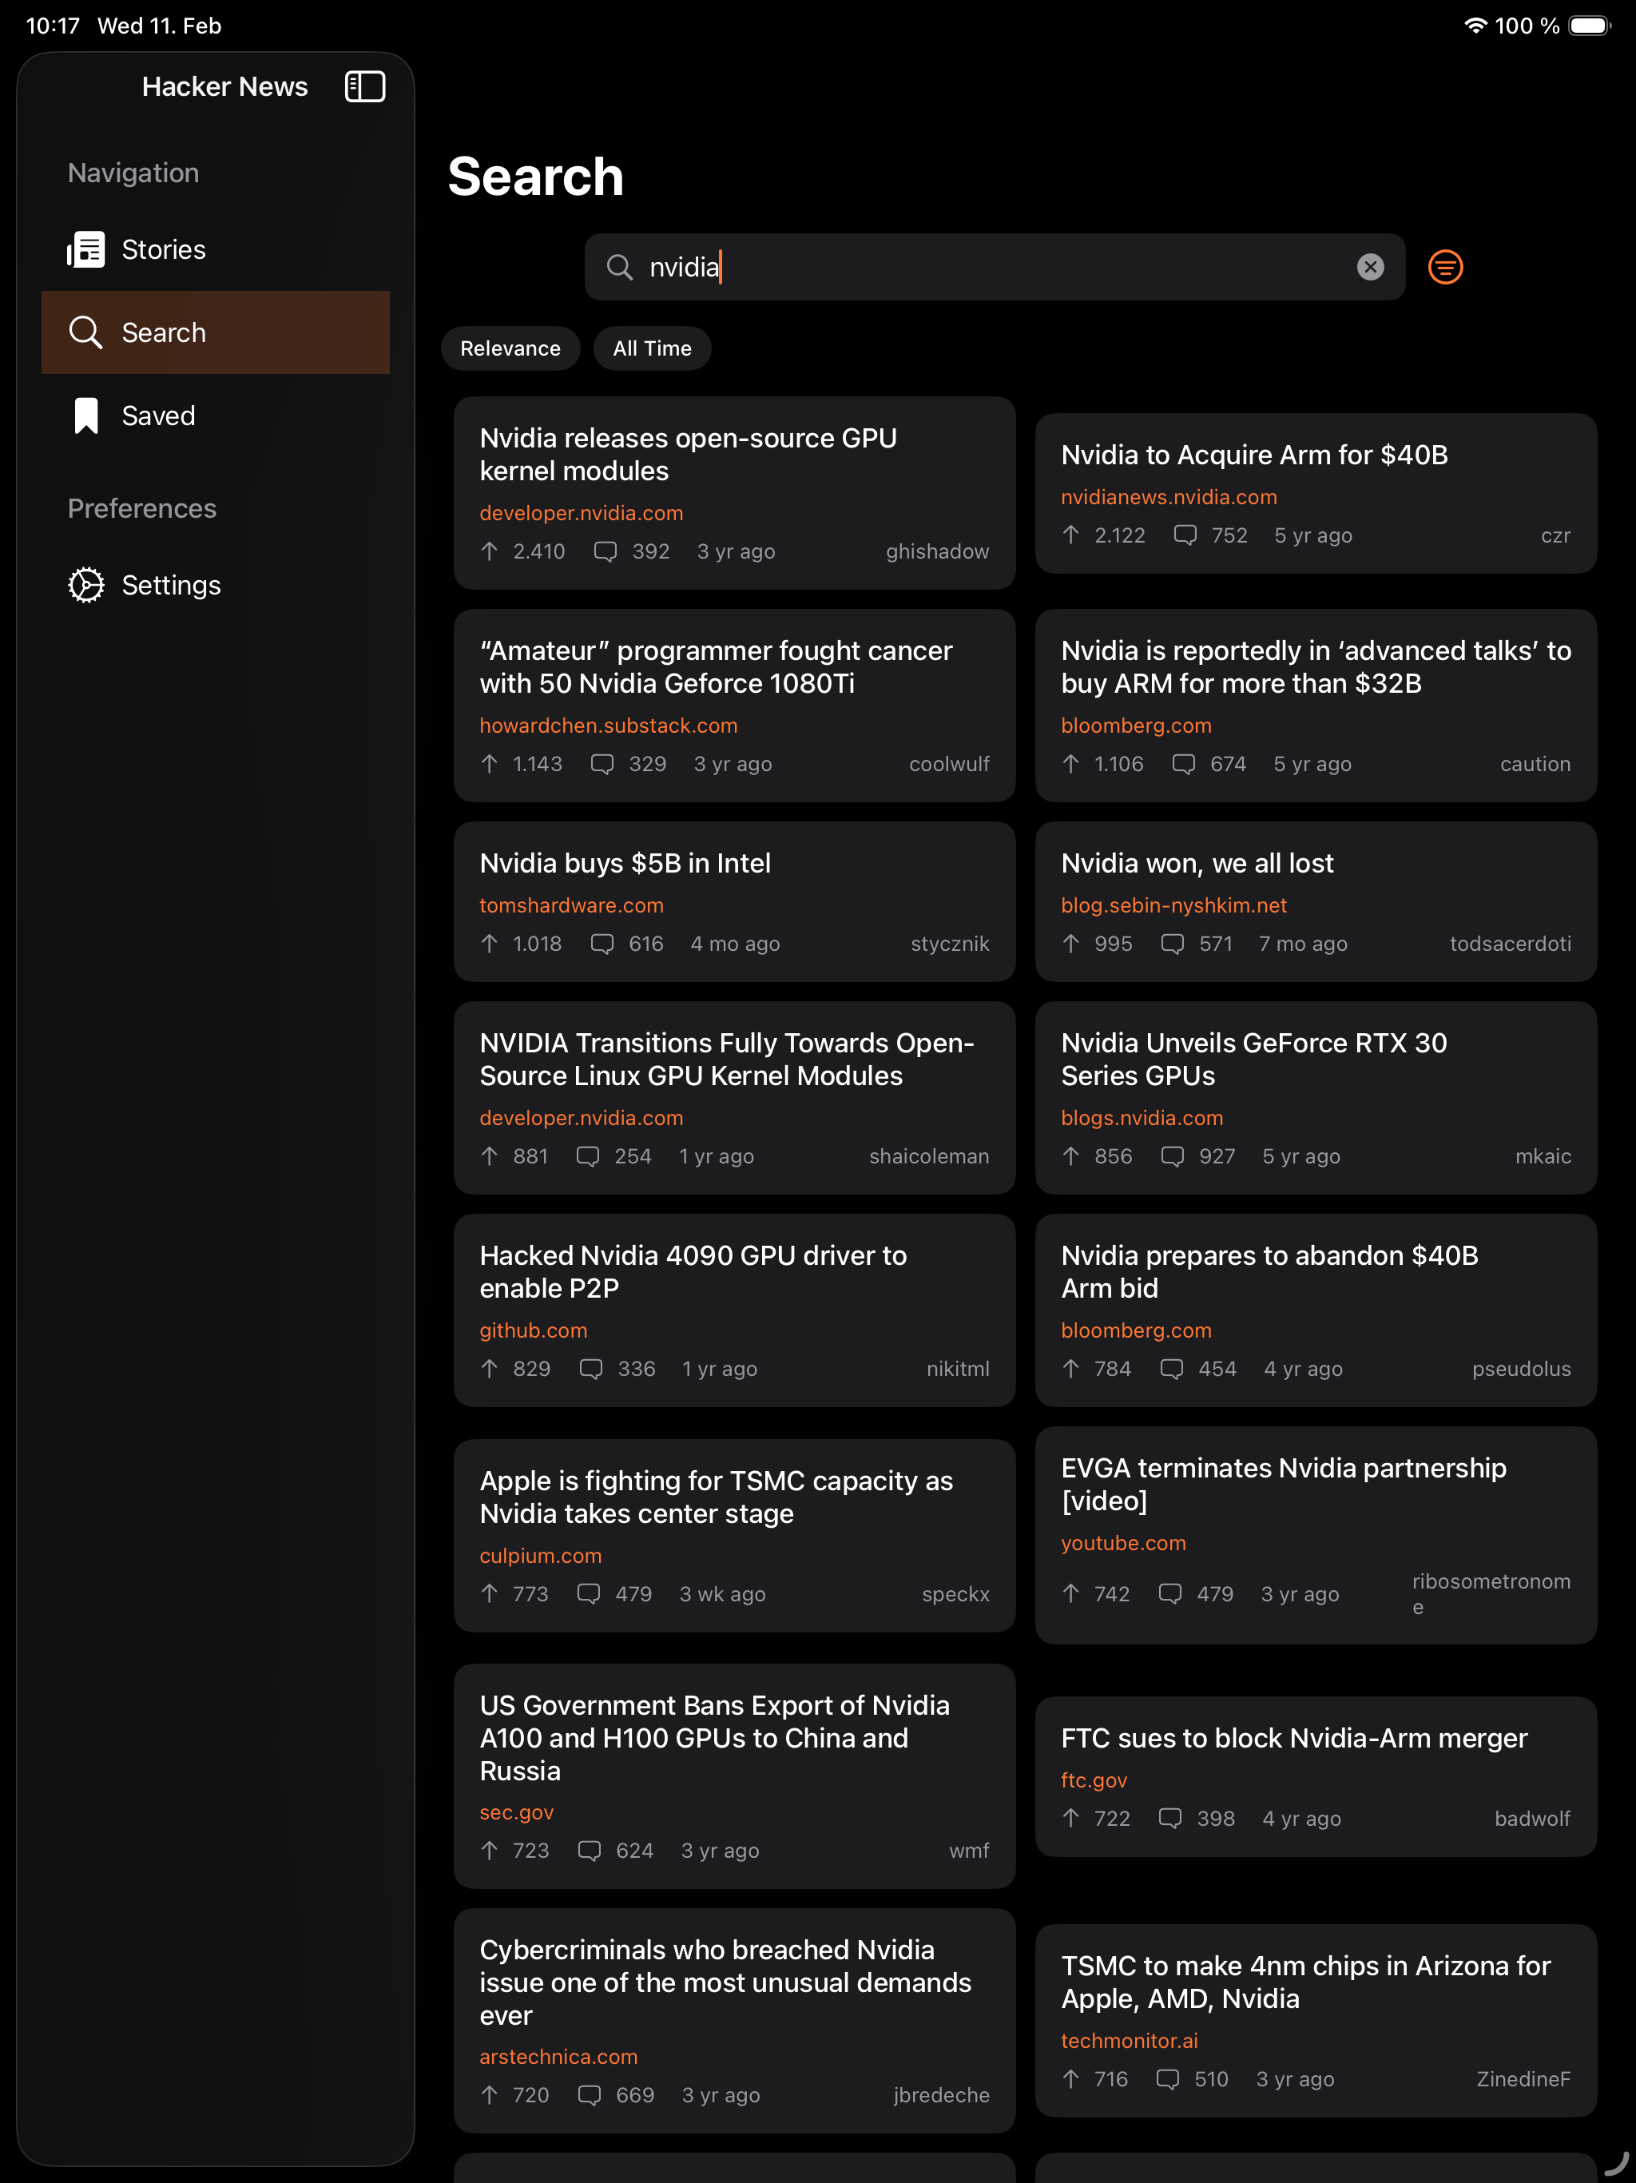The image size is (1636, 2183).
Task: Click comment icon next to 624
Action: 589,1851
